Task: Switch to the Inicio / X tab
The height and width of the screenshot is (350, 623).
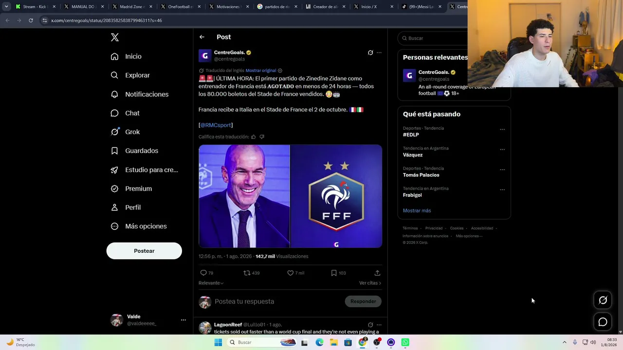Action: (373, 7)
